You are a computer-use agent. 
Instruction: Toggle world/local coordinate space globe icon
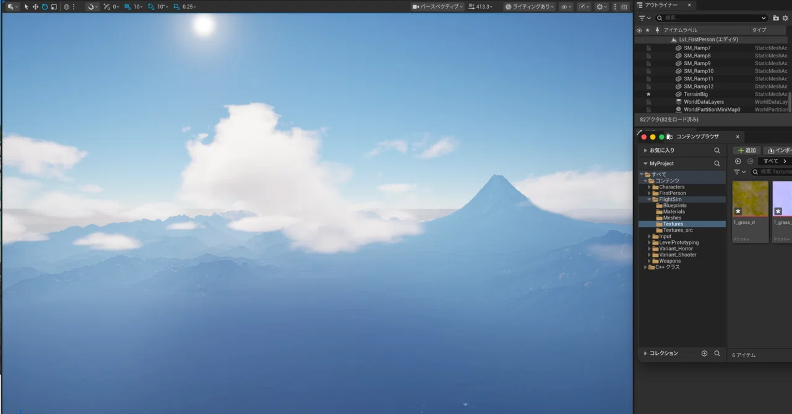coord(66,6)
